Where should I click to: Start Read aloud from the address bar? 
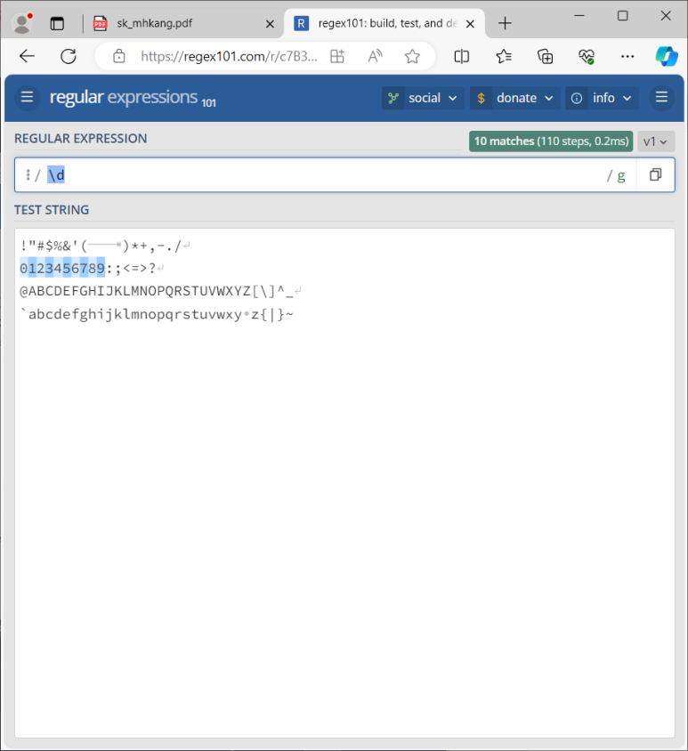pyautogui.click(x=375, y=57)
